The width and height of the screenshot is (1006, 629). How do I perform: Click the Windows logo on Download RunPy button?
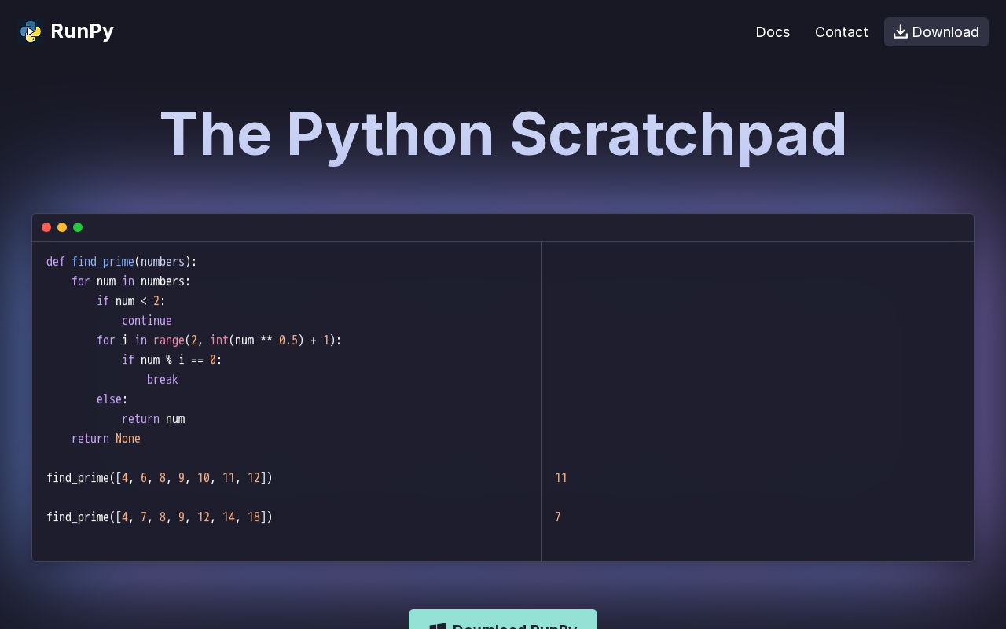438,626
